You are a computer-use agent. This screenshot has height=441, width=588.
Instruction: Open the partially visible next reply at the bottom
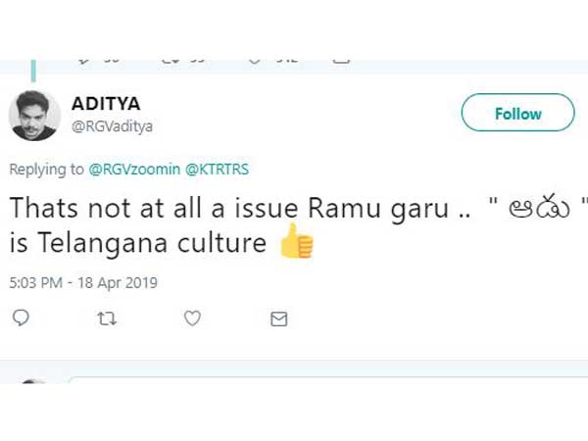point(294,379)
